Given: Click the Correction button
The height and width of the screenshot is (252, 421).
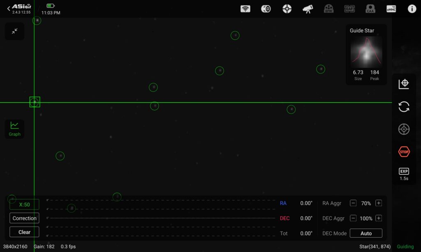Looking at the screenshot, I should (24, 218).
